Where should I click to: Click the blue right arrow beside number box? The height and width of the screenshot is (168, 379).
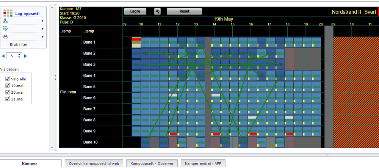26,56
